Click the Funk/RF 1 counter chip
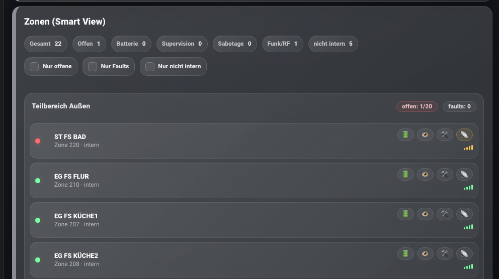 click(282, 44)
